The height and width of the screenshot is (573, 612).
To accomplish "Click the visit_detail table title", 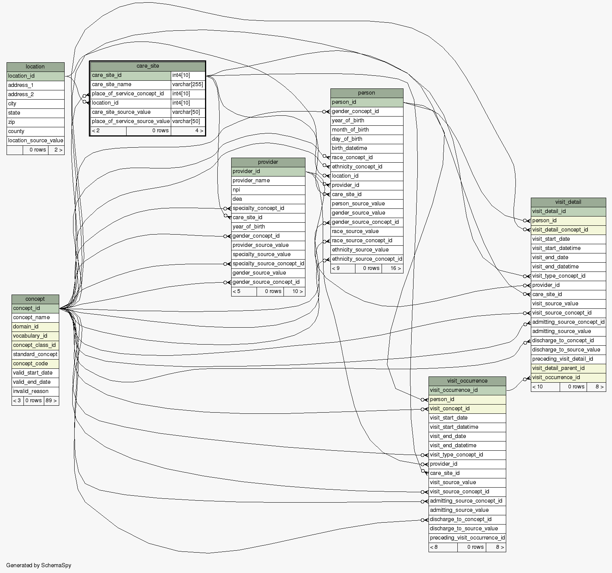I will pos(568,202).
